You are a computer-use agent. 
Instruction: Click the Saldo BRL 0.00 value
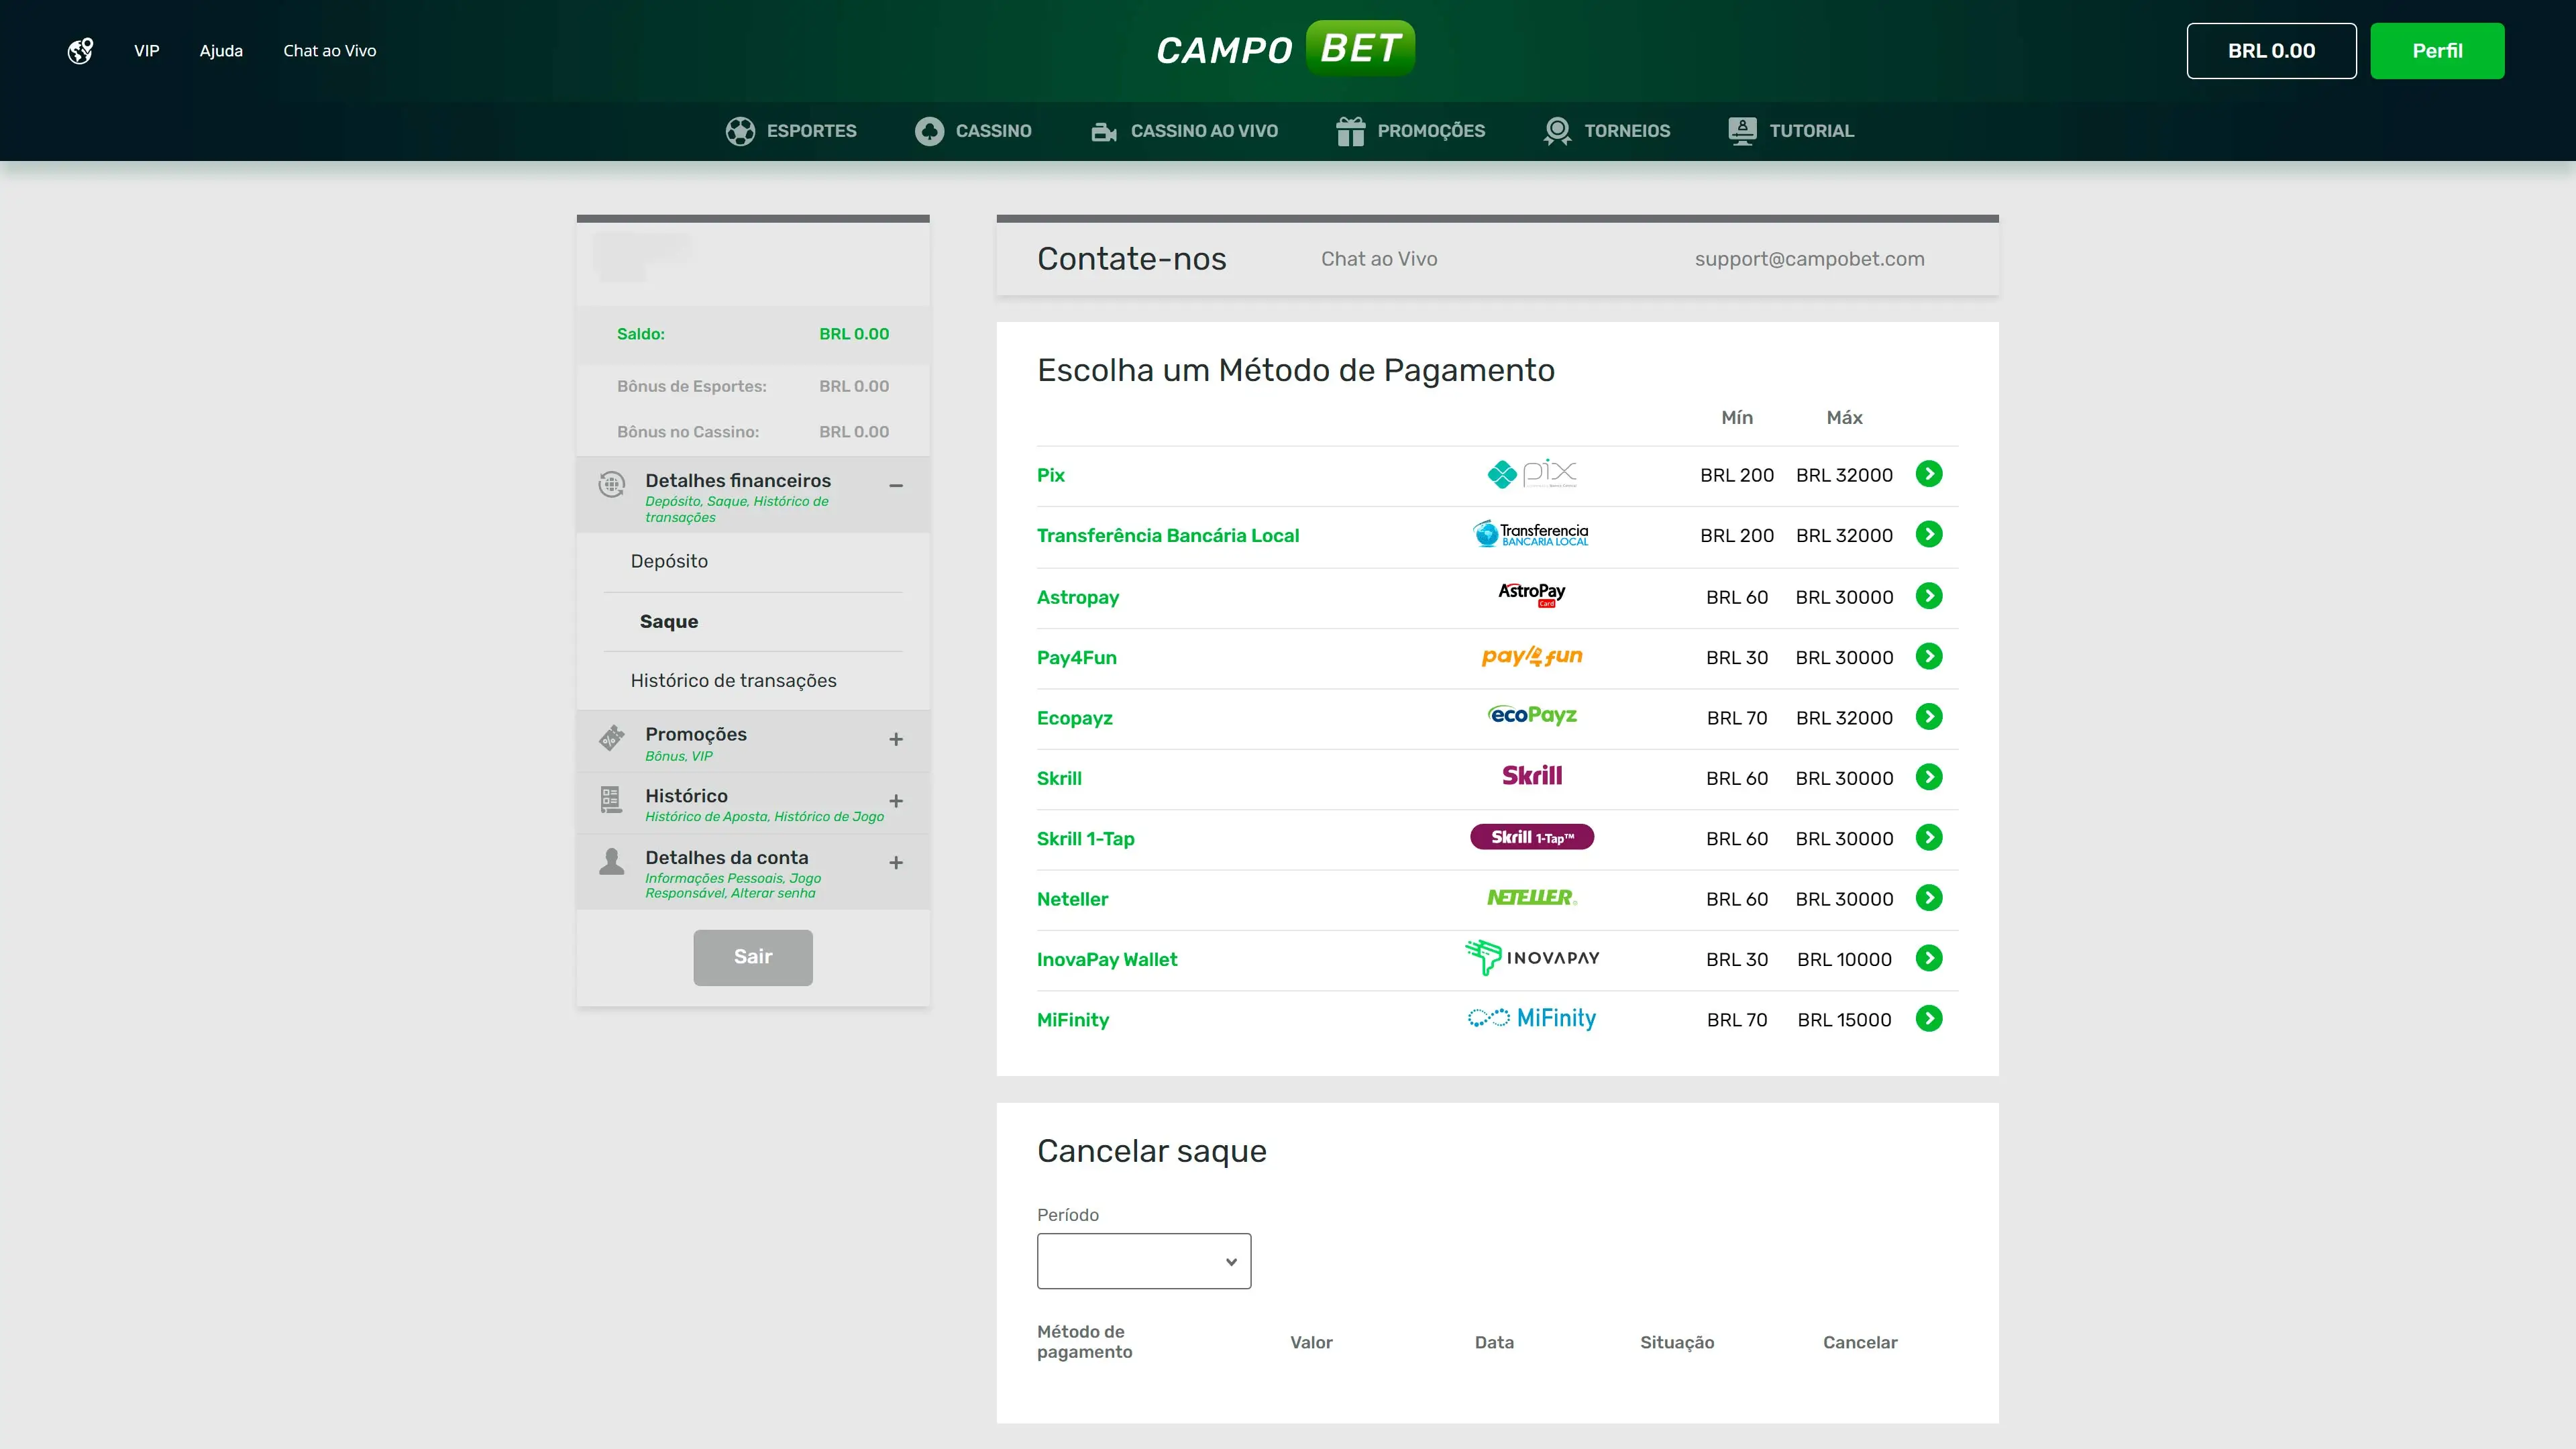click(854, 334)
